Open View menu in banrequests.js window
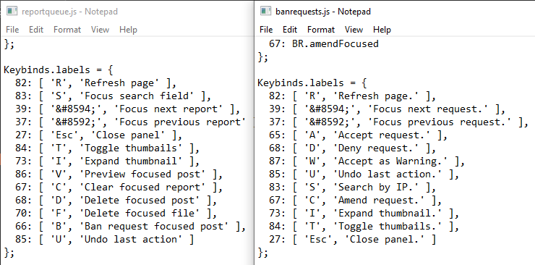Screen dimensions: 535x265 [x=354, y=30]
